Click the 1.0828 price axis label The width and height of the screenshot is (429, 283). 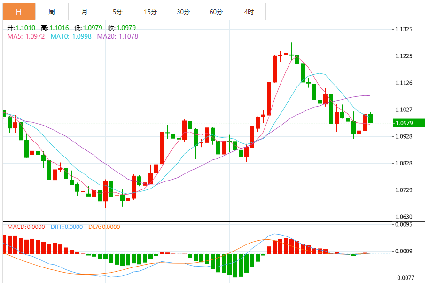click(x=404, y=164)
